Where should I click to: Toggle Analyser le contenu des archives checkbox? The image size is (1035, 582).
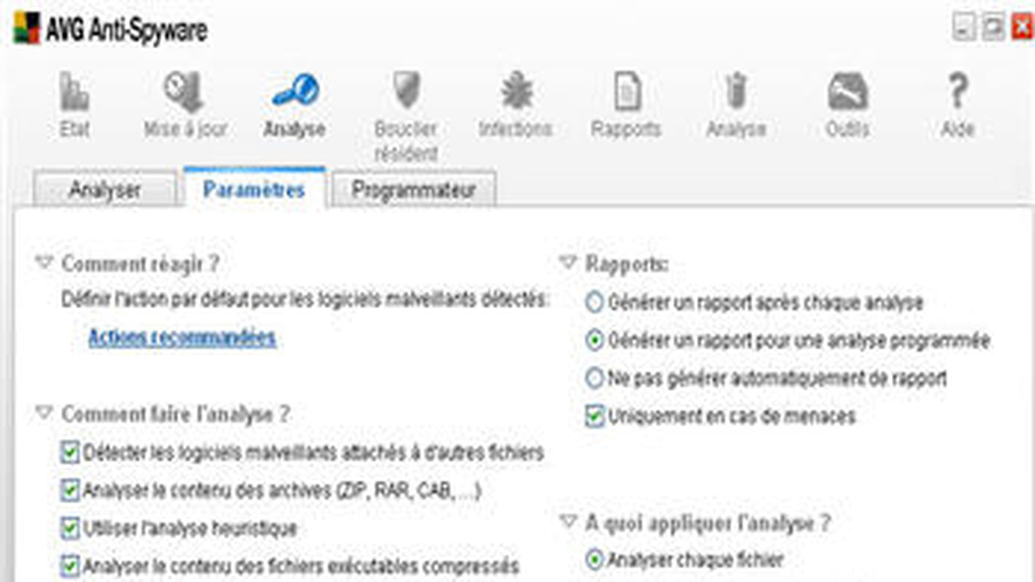tap(70, 490)
